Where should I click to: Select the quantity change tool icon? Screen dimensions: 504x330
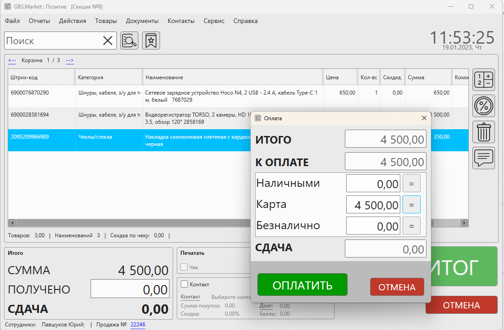click(483, 80)
